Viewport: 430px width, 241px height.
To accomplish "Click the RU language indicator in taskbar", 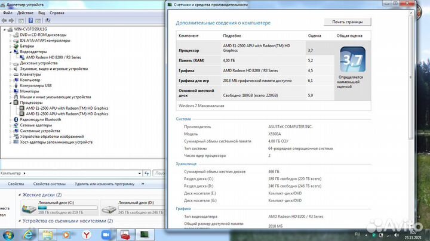I will click(357, 234).
